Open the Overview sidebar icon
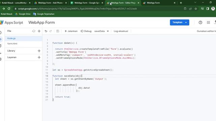Image resolution: width=216 pixels, height=121 pixels. coord(1,33)
